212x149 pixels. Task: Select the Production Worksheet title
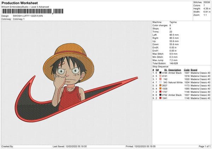pos(20,3)
